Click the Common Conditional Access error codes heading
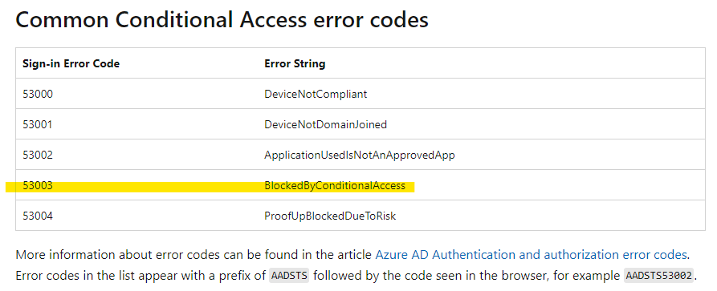Viewport: 717px width, 291px height. click(222, 20)
